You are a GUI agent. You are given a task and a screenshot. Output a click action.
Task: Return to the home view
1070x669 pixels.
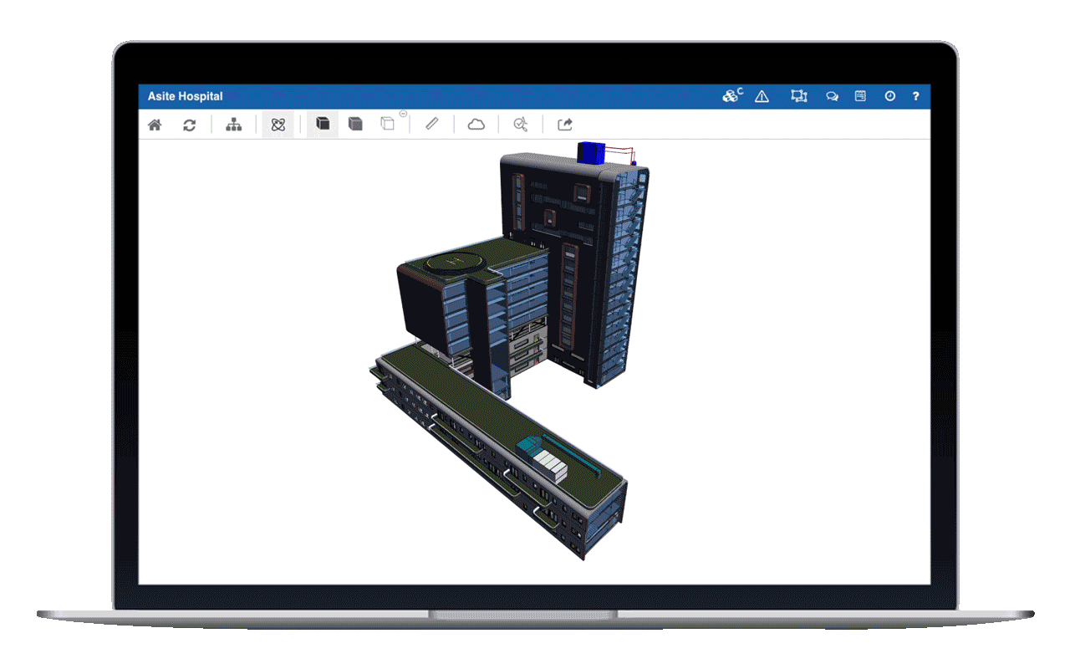(x=154, y=124)
